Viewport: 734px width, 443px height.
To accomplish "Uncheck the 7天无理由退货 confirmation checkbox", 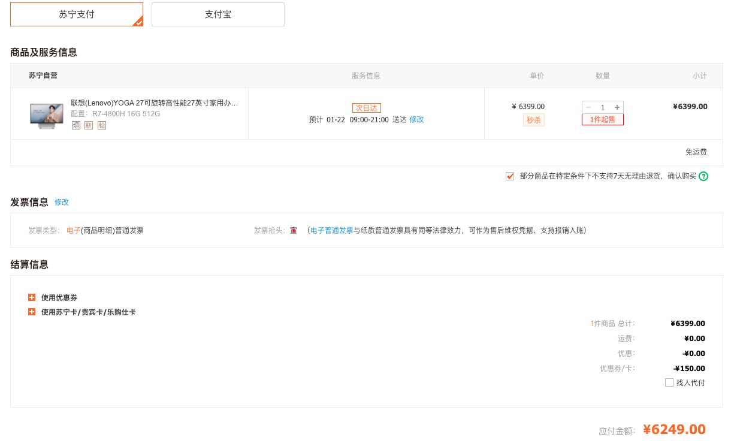I will click(510, 176).
